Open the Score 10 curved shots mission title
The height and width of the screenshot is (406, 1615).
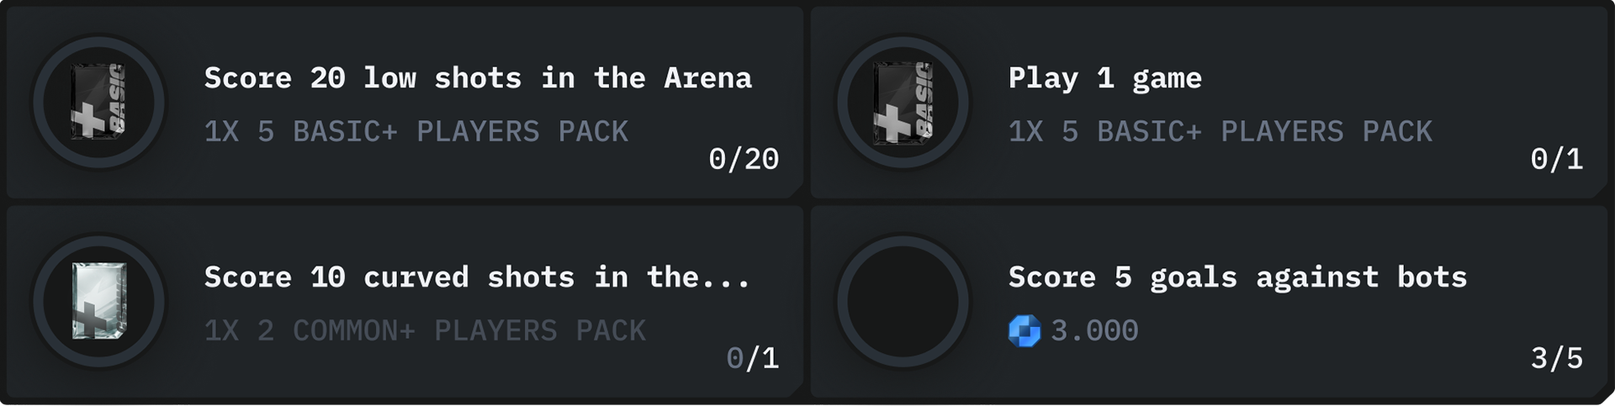477,277
